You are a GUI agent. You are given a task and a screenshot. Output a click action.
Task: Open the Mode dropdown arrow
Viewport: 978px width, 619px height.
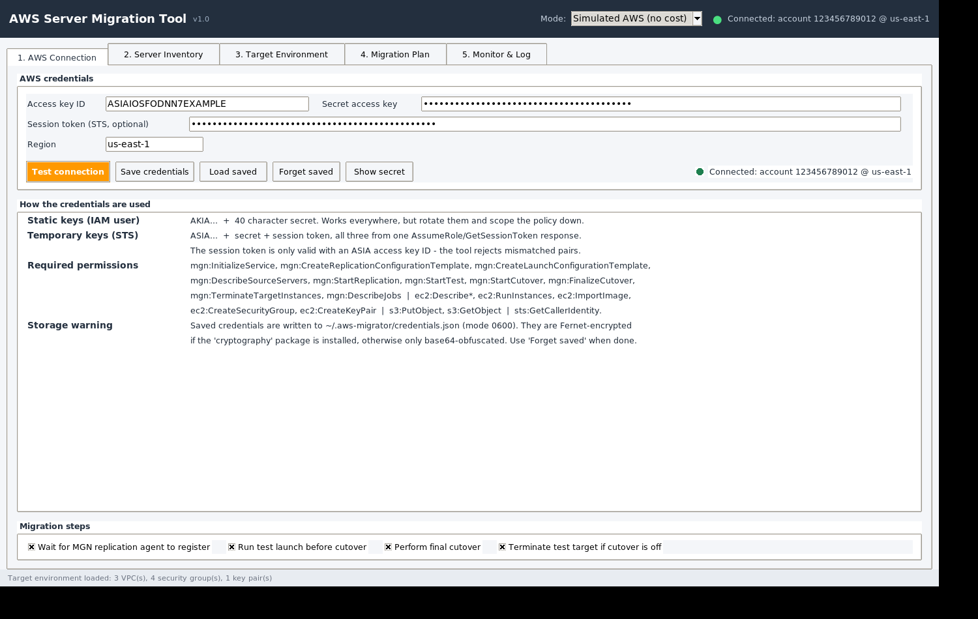point(697,19)
